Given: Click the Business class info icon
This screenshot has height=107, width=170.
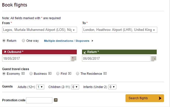Looking at the screenshot, I should point(50,73).
